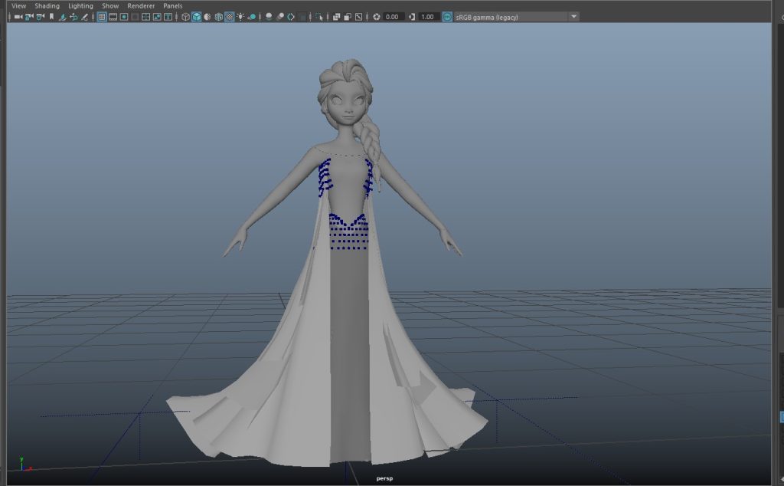Open the Renderer menu
This screenshot has height=486, width=784.
(141, 6)
